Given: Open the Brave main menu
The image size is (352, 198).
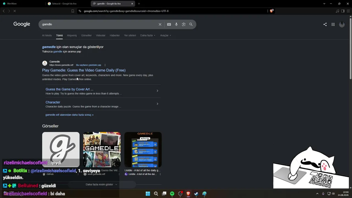Looking at the screenshot, I should coord(348,11).
